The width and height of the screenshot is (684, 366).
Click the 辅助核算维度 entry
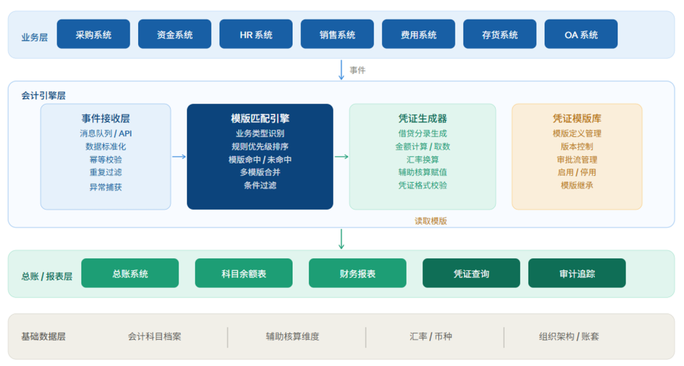[293, 336]
